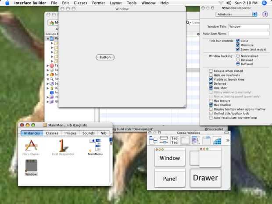
Task: Click the search magnifier in Xcode window
Action: pos(188,22)
